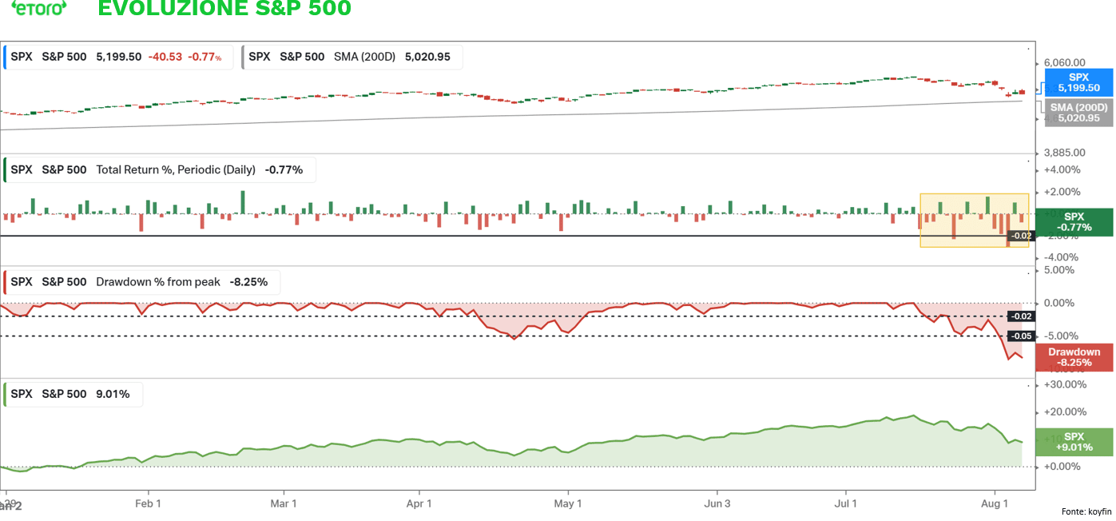Click the -4.00% return axis label

(1062, 257)
